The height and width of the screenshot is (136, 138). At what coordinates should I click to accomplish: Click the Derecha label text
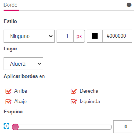tap(89, 91)
